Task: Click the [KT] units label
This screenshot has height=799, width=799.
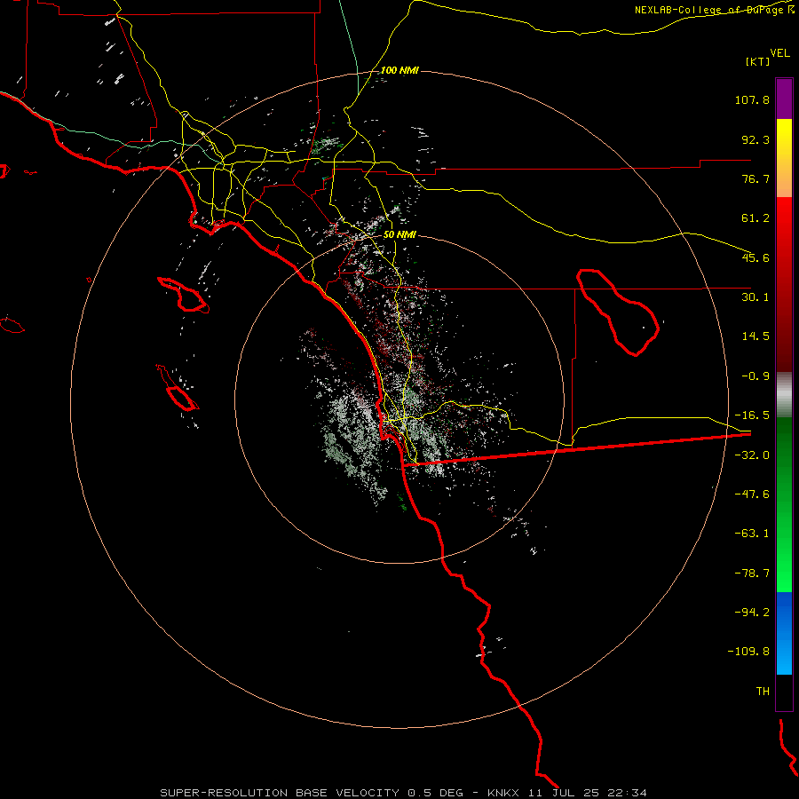Action: [758, 61]
